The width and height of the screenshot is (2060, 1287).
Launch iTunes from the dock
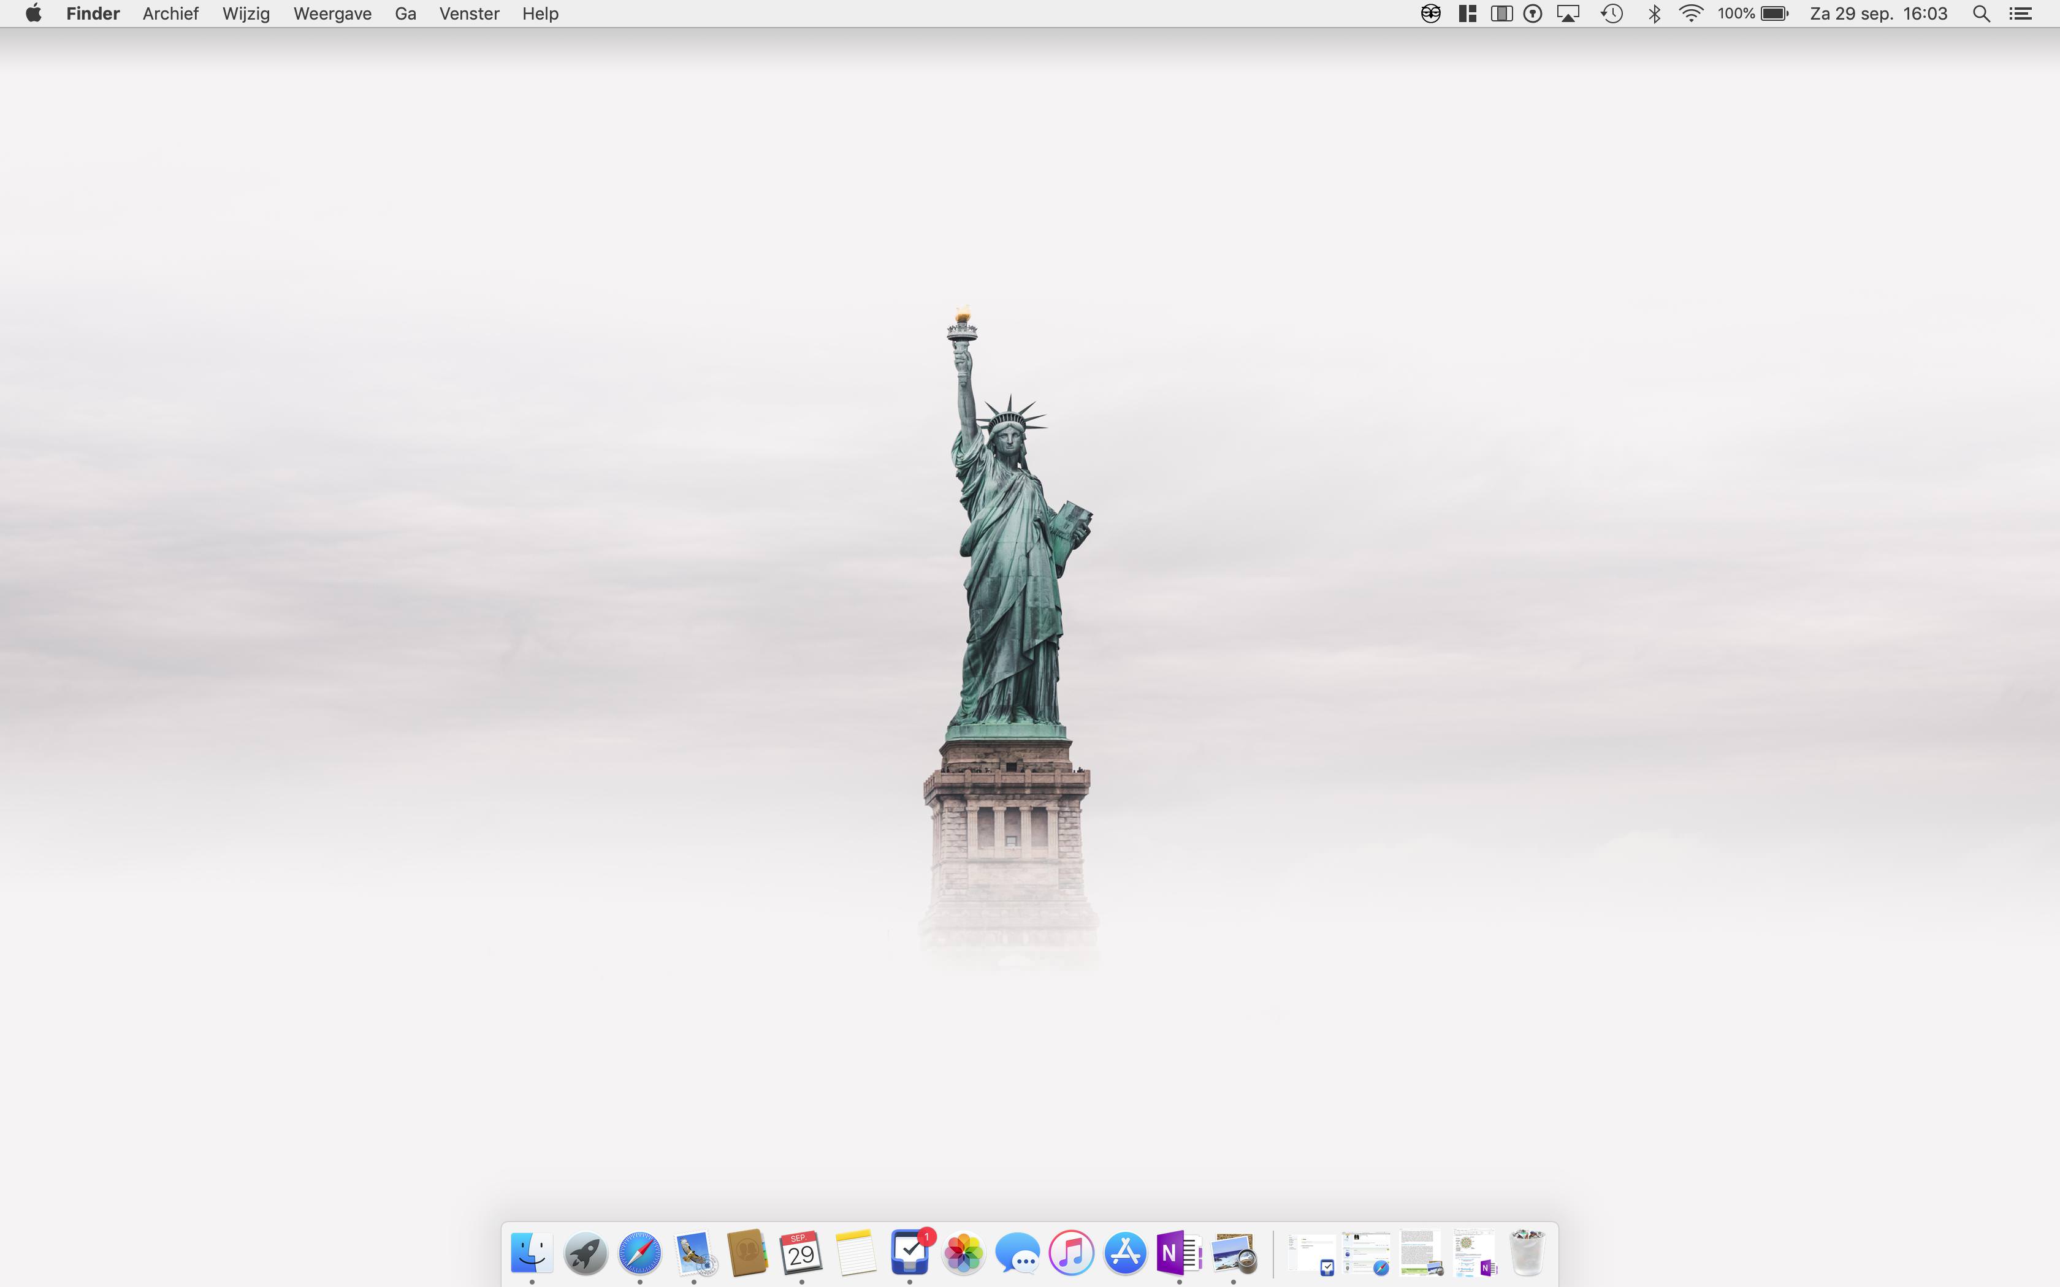1071,1253
